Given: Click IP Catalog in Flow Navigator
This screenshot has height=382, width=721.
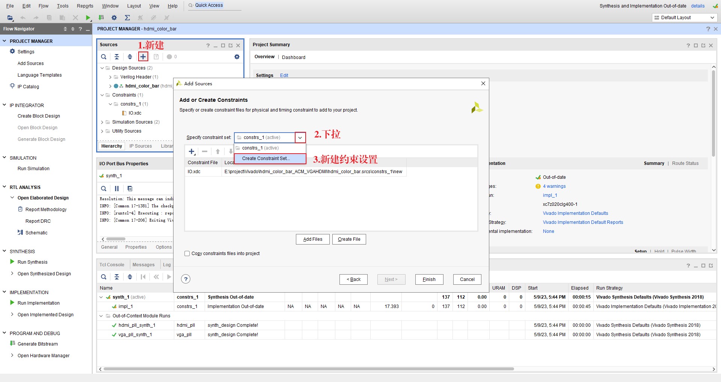Looking at the screenshot, I should coord(28,87).
